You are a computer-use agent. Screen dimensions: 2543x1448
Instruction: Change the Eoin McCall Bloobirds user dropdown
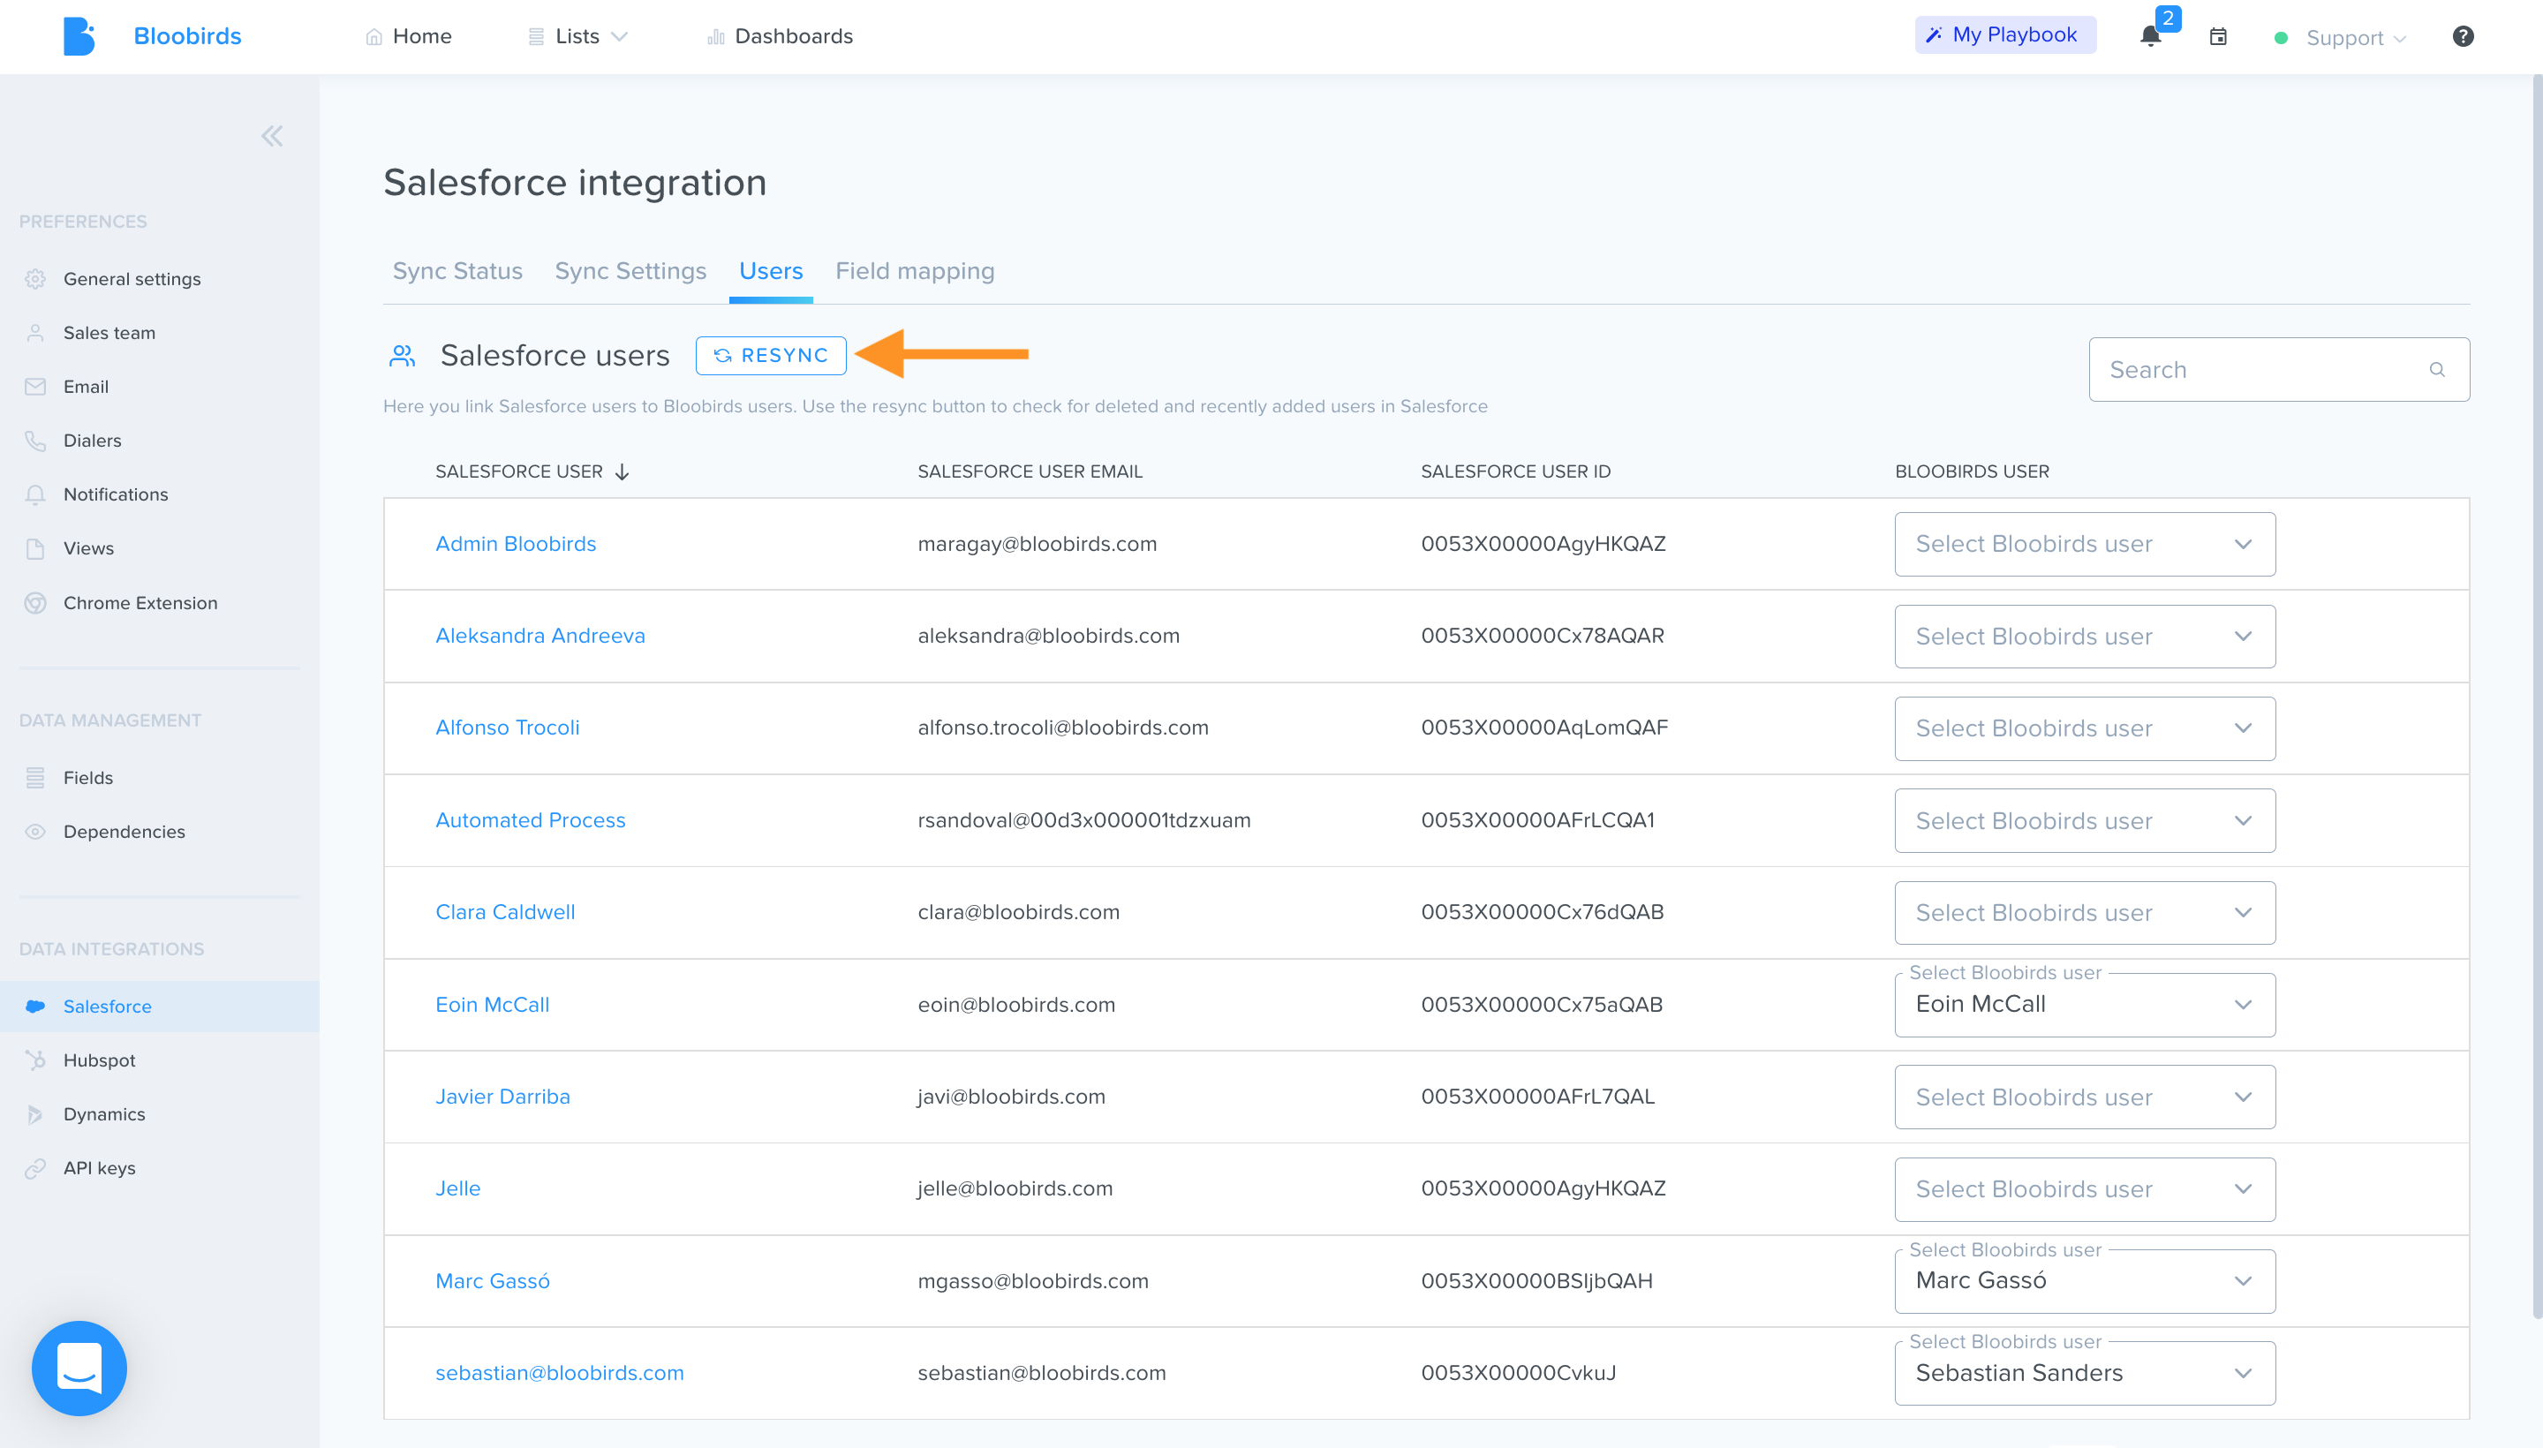2085,1005
